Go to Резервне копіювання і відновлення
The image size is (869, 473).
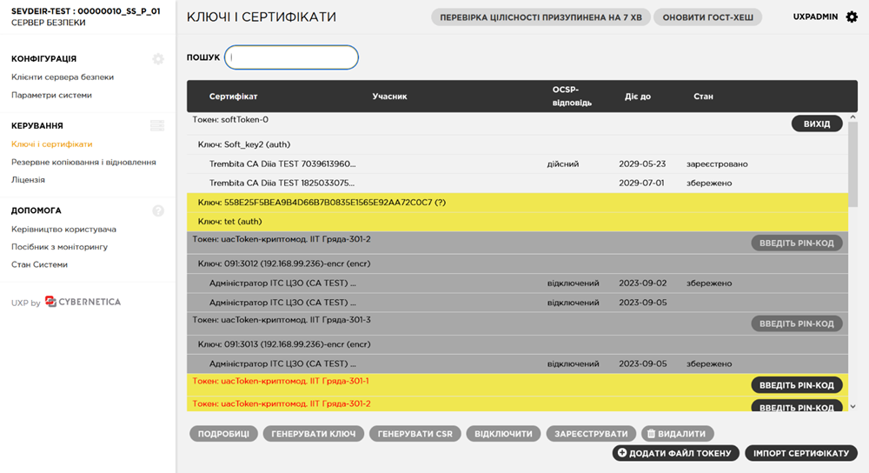click(83, 162)
